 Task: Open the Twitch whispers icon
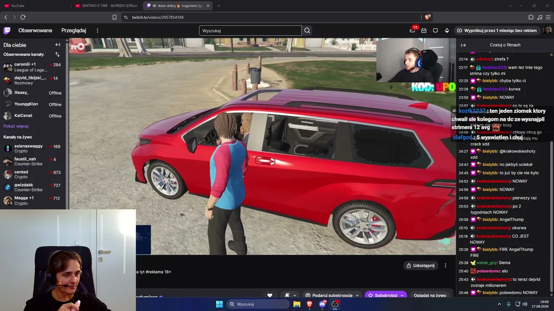(435, 31)
